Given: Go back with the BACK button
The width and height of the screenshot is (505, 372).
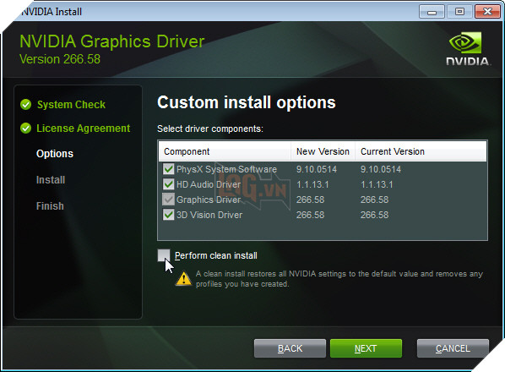Looking at the screenshot, I should tap(290, 348).
